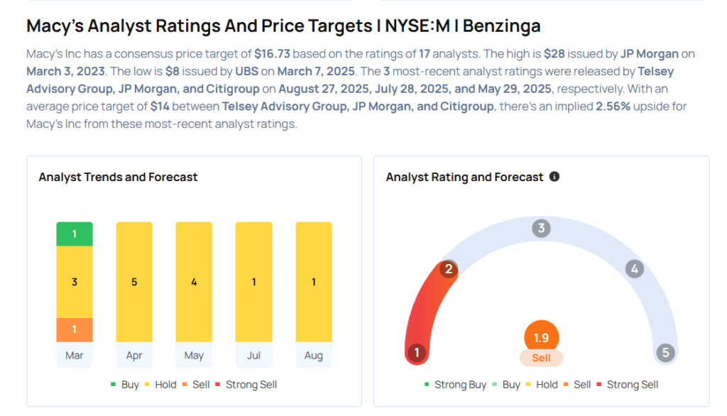The image size is (727, 416).
Task: Click the orange Sell segment in March bar
Action: point(75,329)
